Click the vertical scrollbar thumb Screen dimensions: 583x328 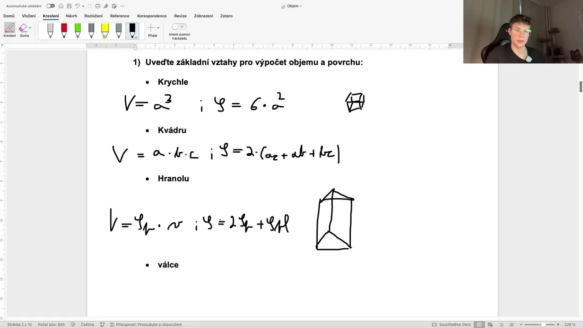tap(581, 87)
